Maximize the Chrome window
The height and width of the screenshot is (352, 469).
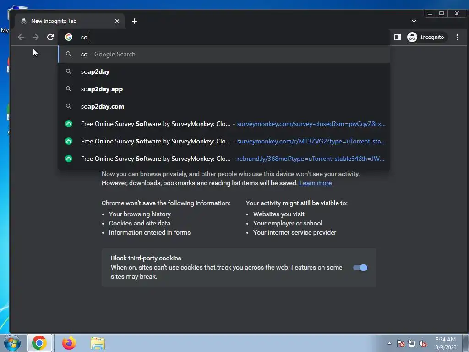click(x=441, y=13)
